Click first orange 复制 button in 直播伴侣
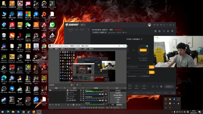Image resolution: width=203 pixels, height=114 pixels. click(x=152, y=67)
